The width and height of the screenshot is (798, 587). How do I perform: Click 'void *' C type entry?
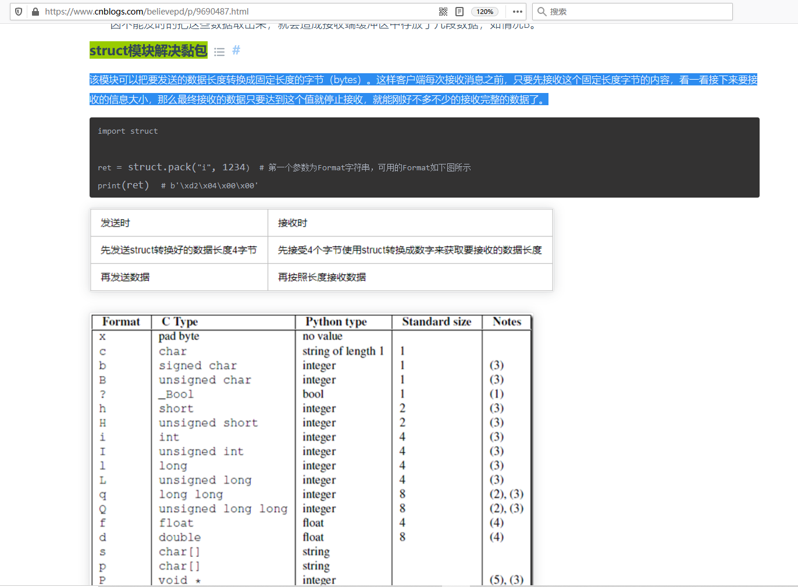coord(179,580)
